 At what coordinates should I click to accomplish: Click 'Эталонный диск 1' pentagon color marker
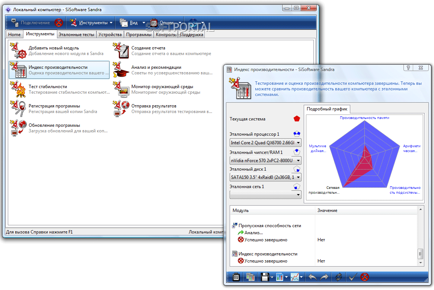pyautogui.click(x=297, y=169)
